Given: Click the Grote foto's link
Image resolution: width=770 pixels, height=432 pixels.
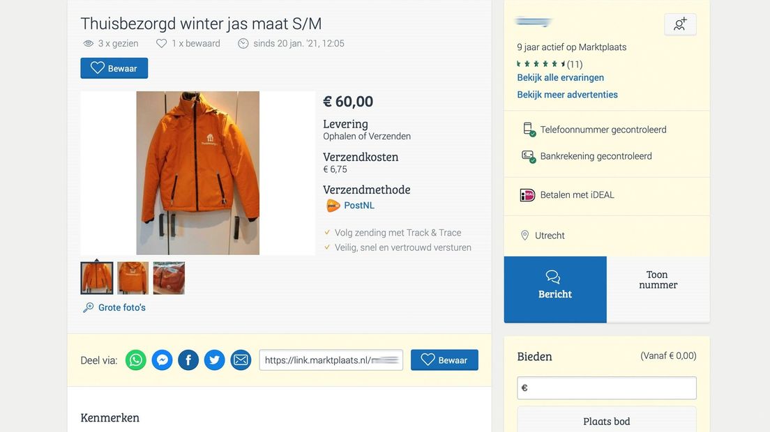Looking at the screenshot, I should (122, 307).
